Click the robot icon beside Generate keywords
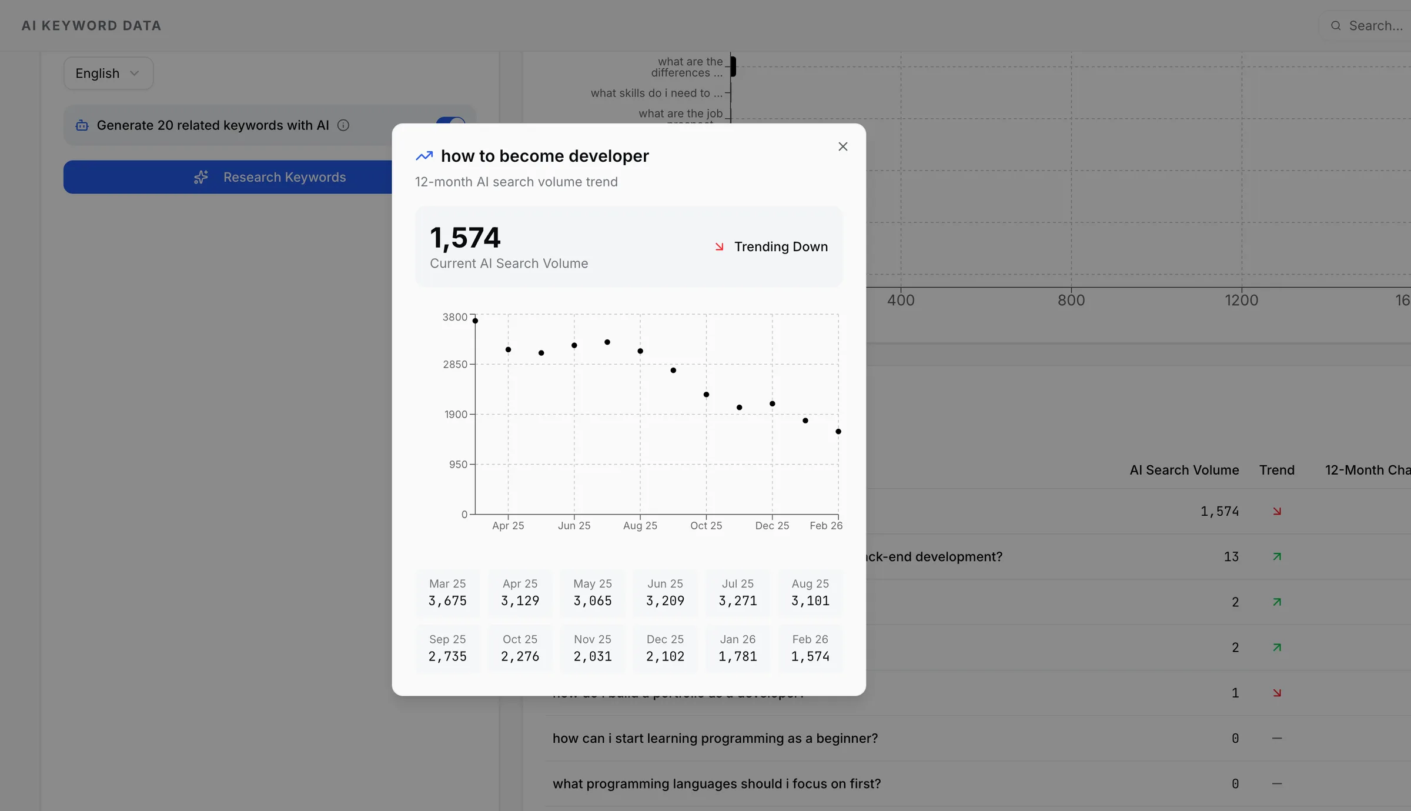The image size is (1411, 811). 82,125
